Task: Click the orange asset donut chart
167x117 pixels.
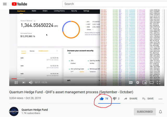Action: coord(71,30)
